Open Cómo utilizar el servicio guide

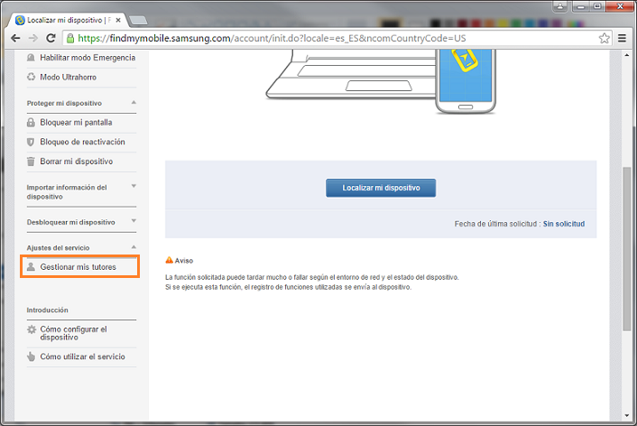tap(82, 357)
